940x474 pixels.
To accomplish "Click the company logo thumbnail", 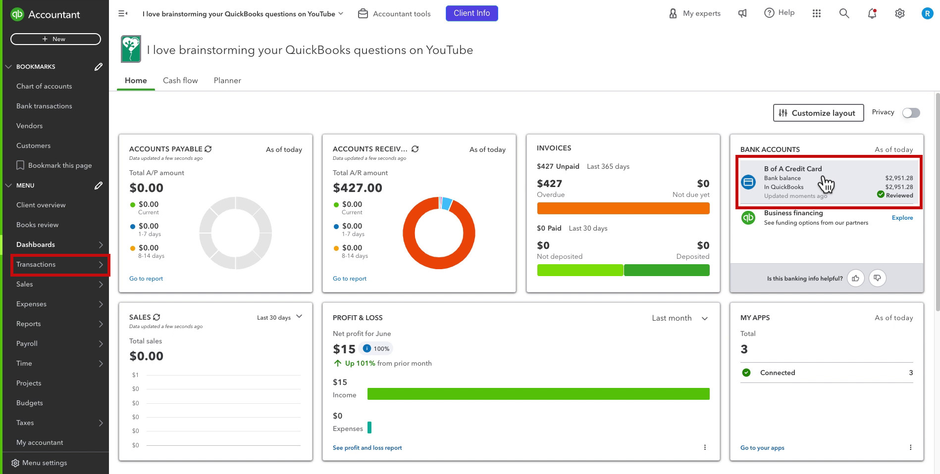I will [131, 49].
